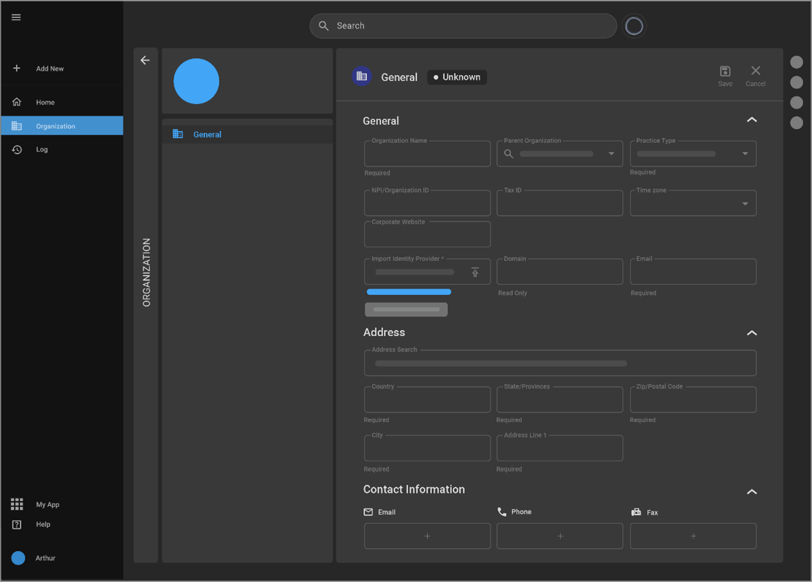
Task: Select Organization in the sidebar
Action: click(55, 126)
